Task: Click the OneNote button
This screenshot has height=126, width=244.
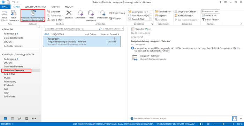Action: point(161,20)
